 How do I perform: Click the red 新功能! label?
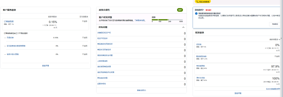coord(209,10)
